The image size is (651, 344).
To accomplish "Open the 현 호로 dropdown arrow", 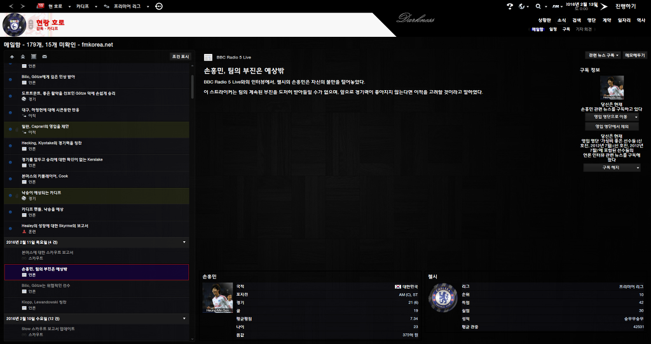I will click(69, 6).
